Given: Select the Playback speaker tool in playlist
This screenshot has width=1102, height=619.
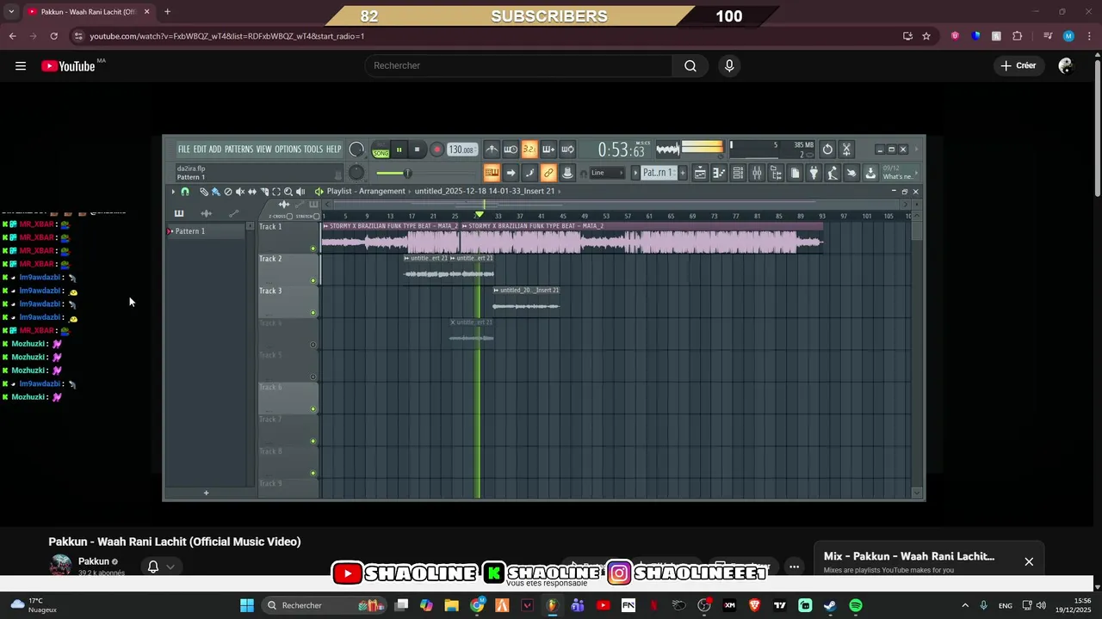Looking at the screenshot, I should (x=300, y=192).
